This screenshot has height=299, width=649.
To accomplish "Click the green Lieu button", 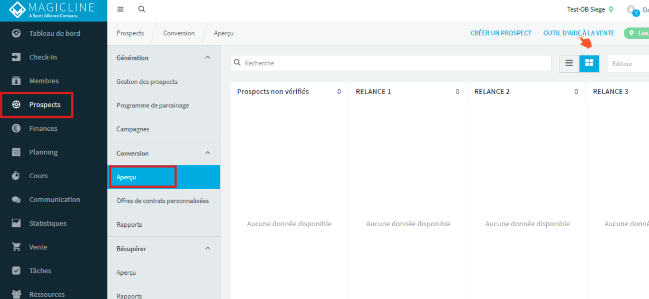I will pos(637,33).
